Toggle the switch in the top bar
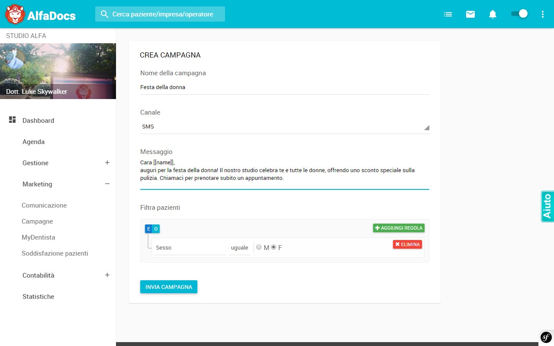 [x=519, y=14]
